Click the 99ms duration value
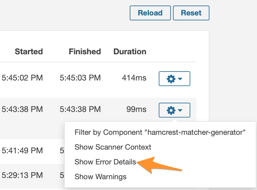Viewport: 257px width, 190px height. (x=136, y=109)
